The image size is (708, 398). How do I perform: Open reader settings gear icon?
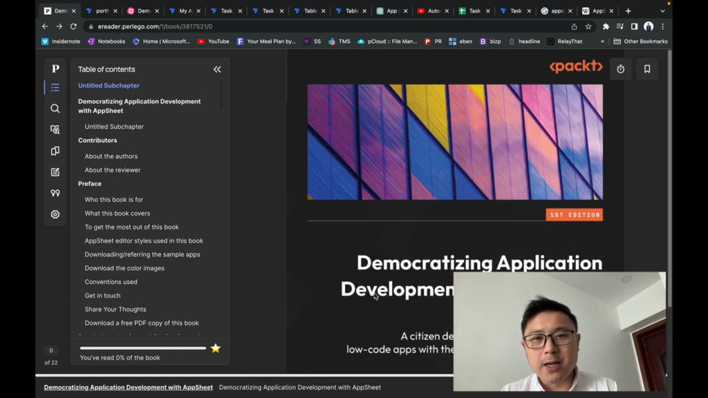pyautogui.click(x=55, y=214)
